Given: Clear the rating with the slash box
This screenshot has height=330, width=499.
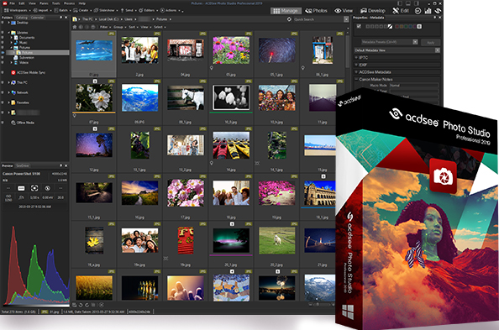Looking at the screenshot, I should click(x=390, y=27).
